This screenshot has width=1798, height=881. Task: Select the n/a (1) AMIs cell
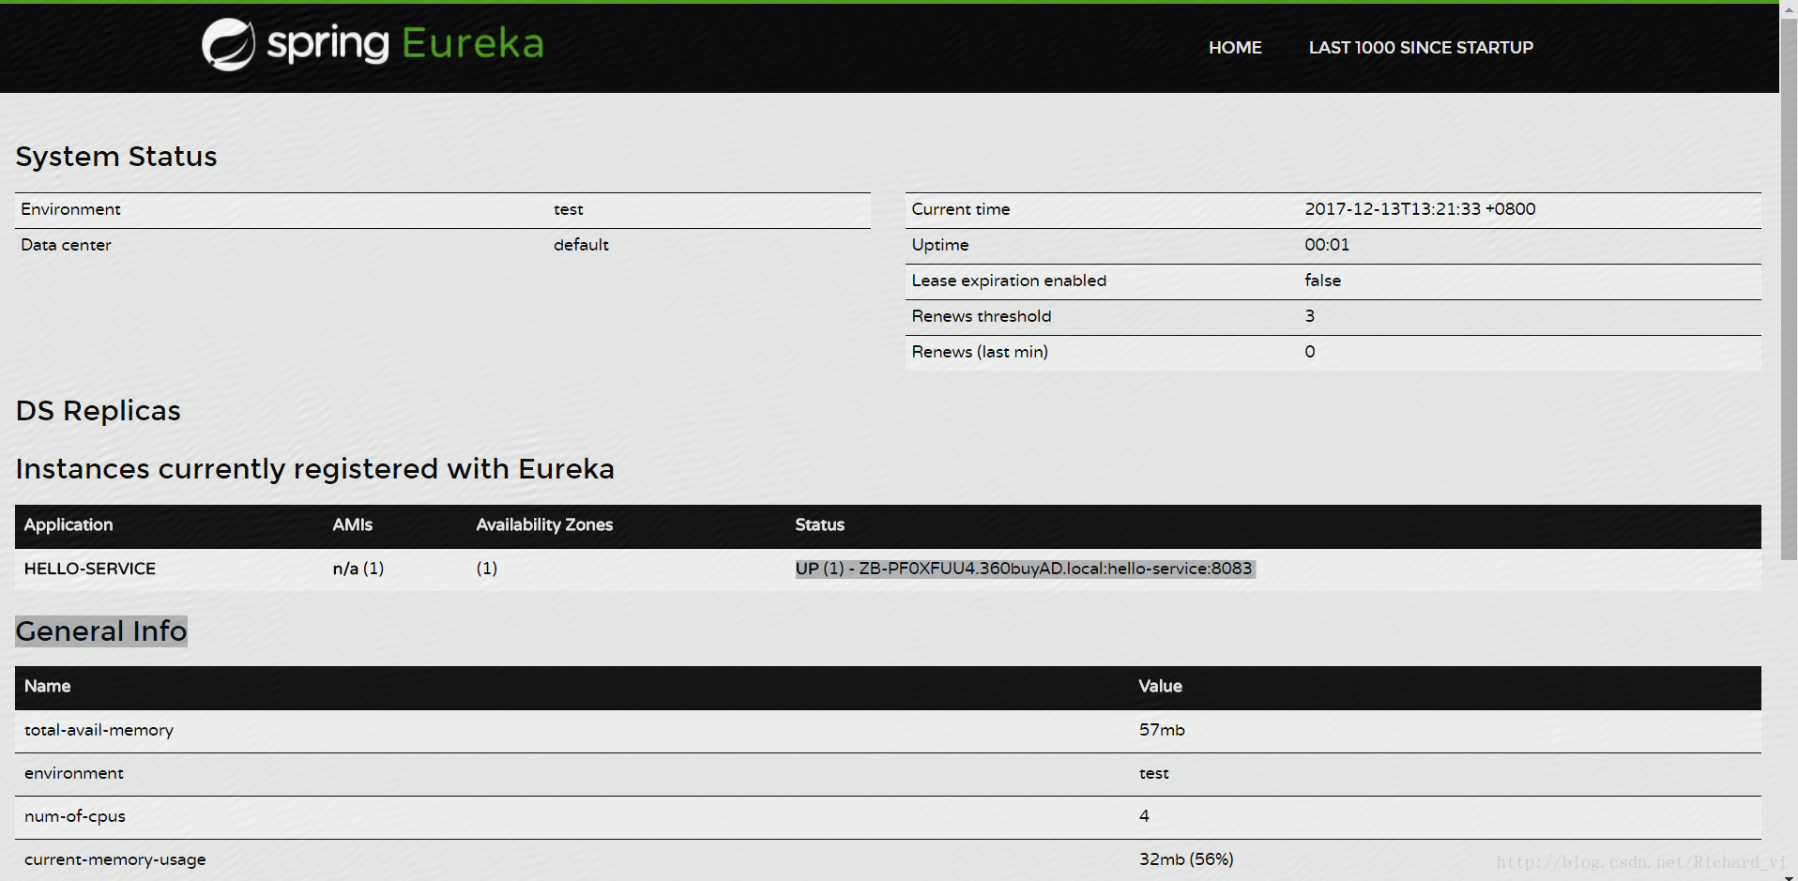[358, 569]
